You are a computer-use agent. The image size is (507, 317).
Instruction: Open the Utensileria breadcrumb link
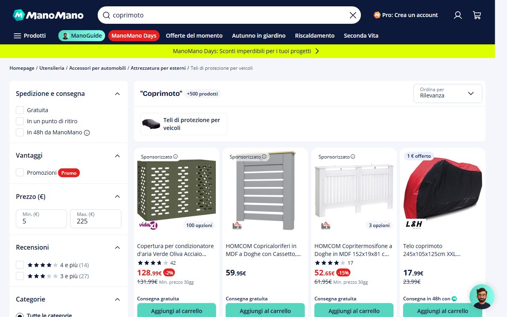(x=51, y=68)
